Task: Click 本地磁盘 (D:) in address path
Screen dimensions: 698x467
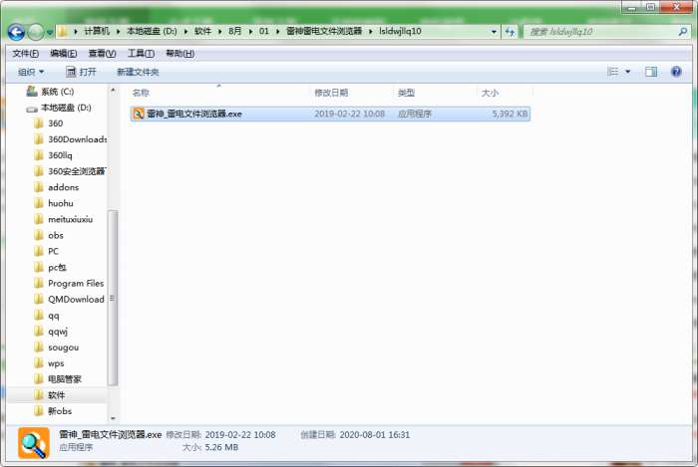Action: (x=152, y=31)
